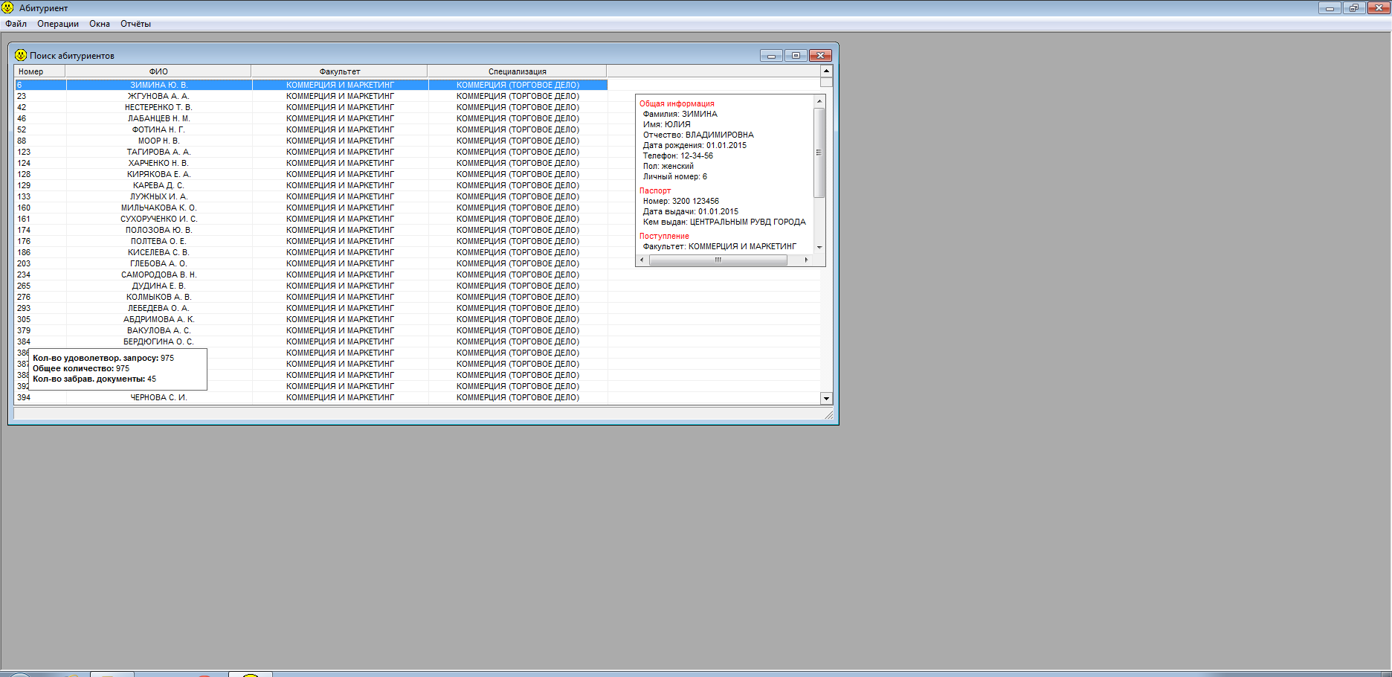Select applicant ЧЕРНОВА С. И. row
The image size is (1392, 677).
coord(158,397)
